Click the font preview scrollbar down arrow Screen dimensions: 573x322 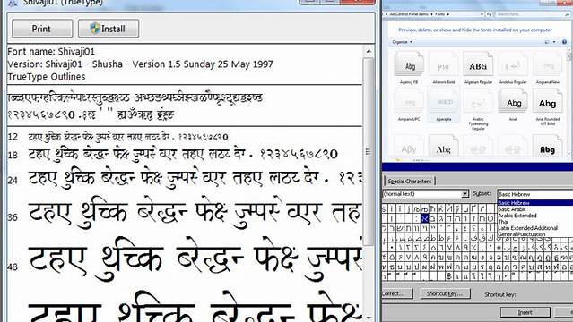(369, 318)
